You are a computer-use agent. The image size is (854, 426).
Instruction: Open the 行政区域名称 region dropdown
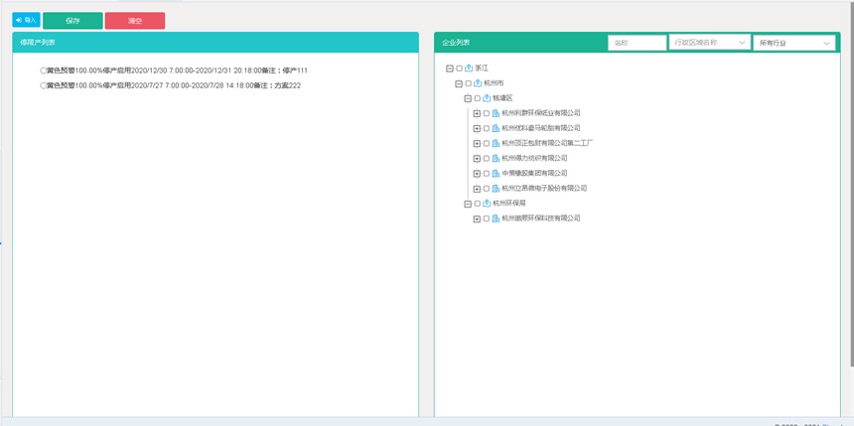click(710, 43)
